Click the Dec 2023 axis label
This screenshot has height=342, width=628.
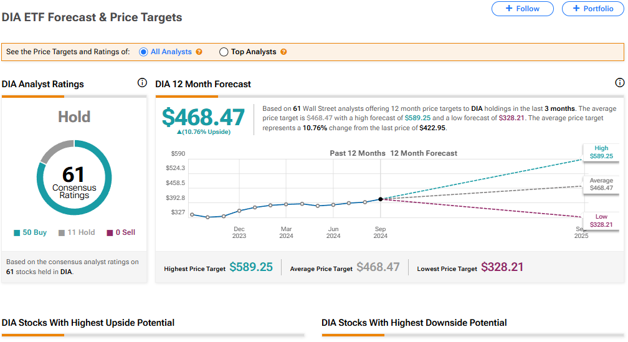coord(239,233)
